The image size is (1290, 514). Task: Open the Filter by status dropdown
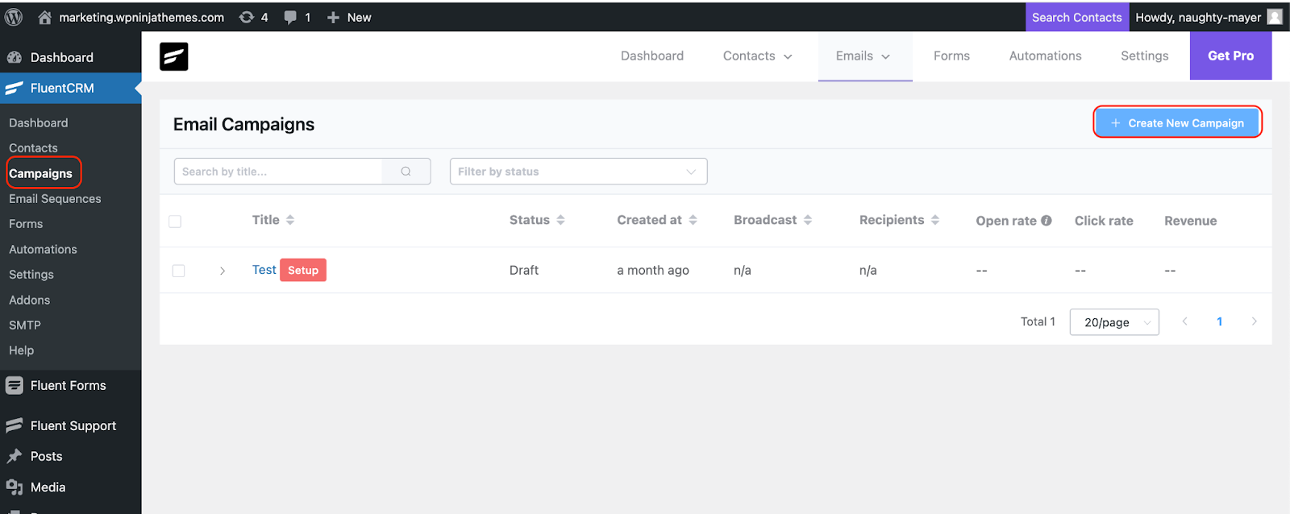point(578,172)
